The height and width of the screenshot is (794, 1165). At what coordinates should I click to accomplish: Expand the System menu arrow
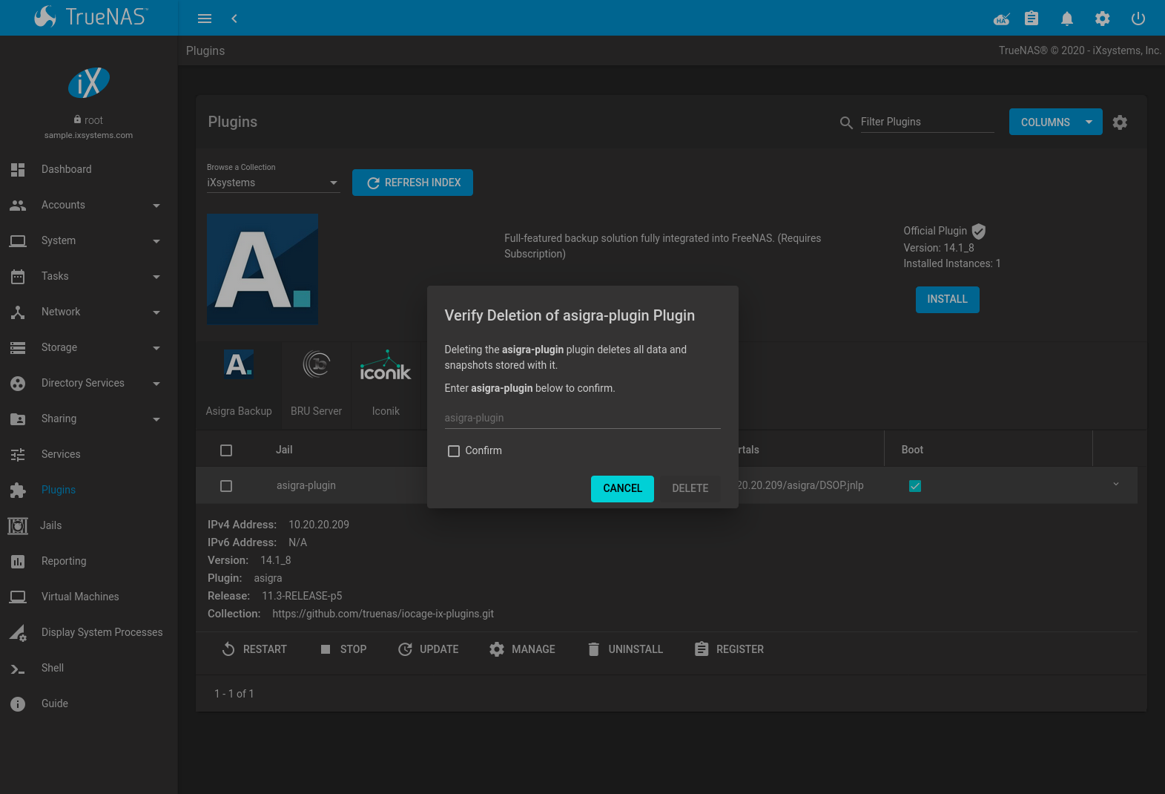tap(156, 241)
